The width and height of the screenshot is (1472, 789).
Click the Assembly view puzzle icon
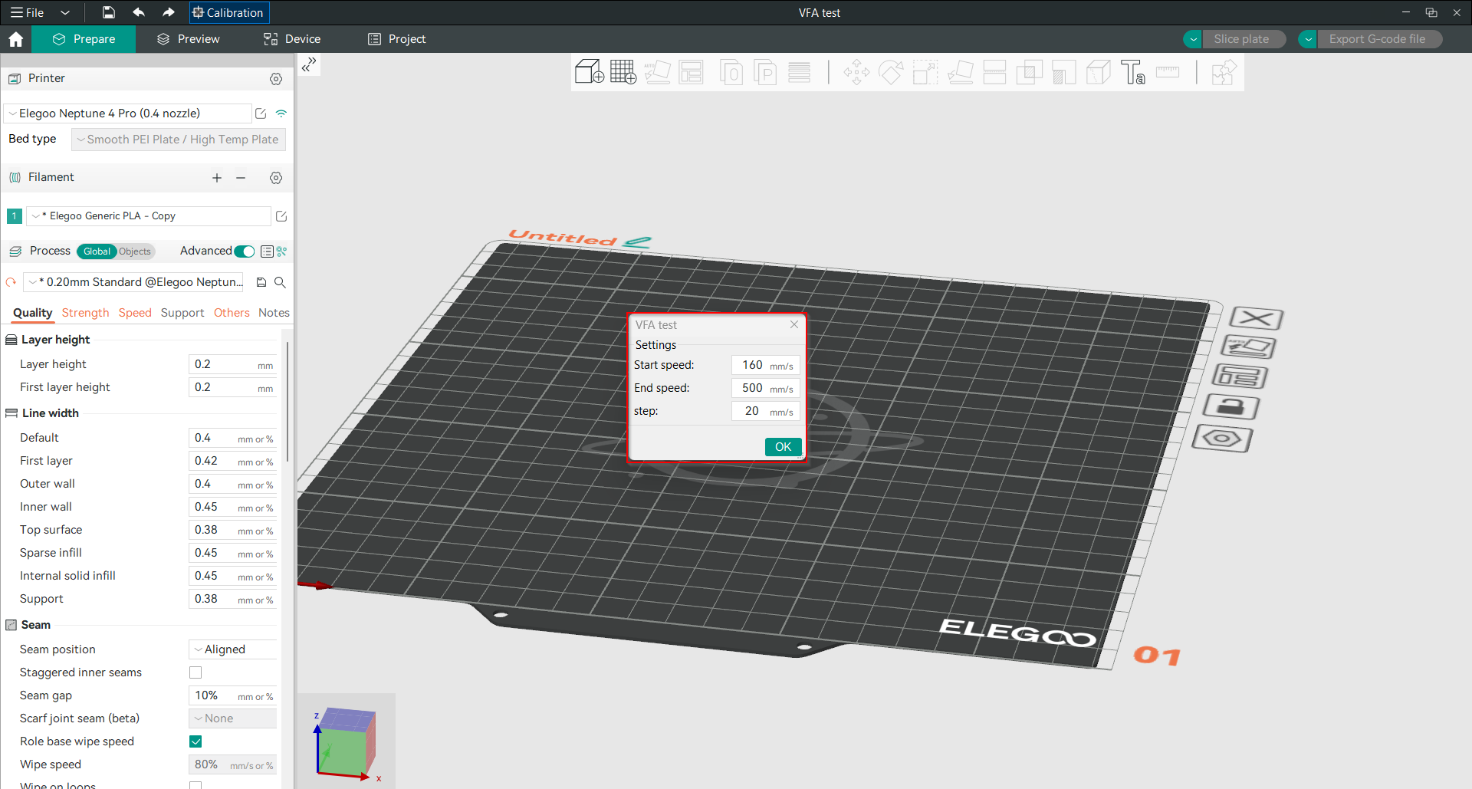(x=1224, y=72)
